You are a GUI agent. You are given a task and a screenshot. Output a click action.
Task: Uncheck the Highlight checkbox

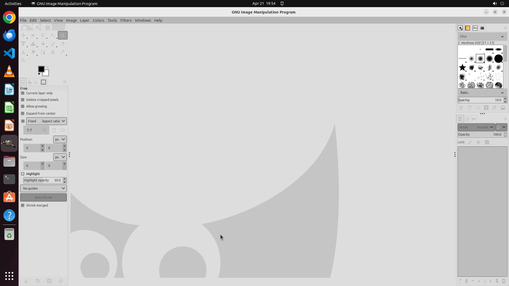pos(23,174)
